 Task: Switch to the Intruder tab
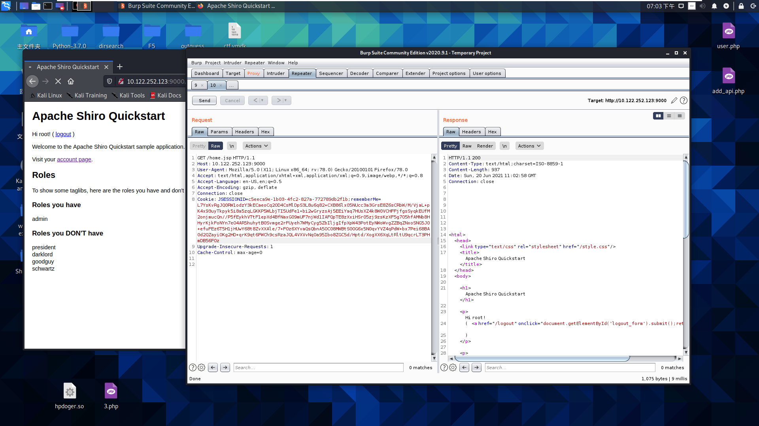[x=276, y=73]
